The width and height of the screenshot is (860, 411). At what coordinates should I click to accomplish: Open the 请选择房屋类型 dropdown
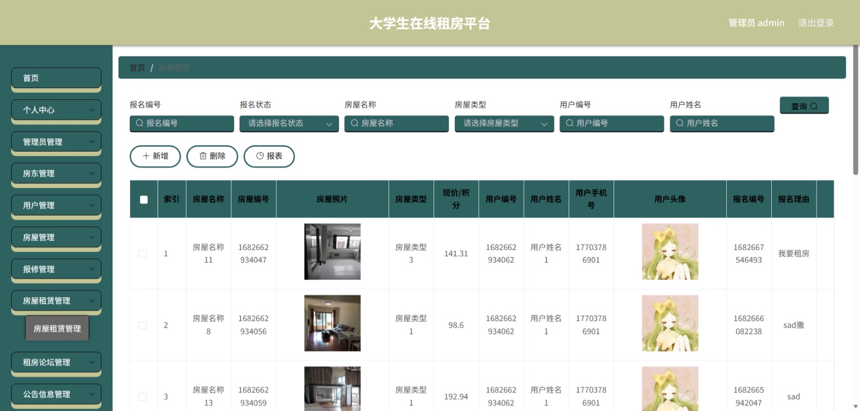pyautogui.click(x=504, y=124)
